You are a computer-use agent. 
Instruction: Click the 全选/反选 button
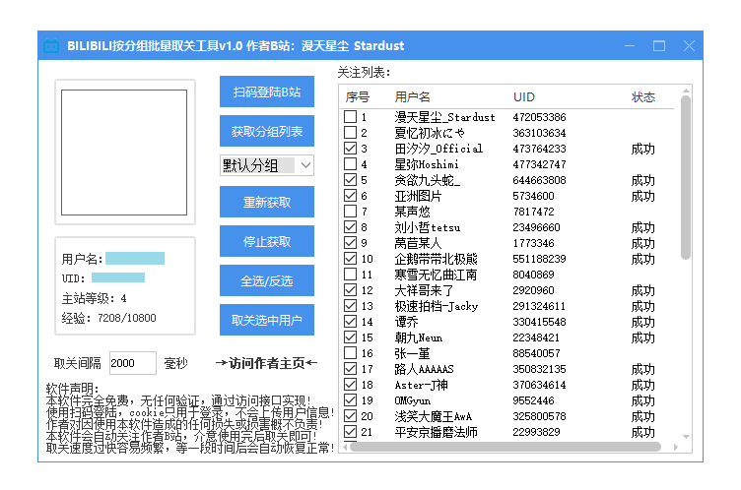tap(266, 280)
